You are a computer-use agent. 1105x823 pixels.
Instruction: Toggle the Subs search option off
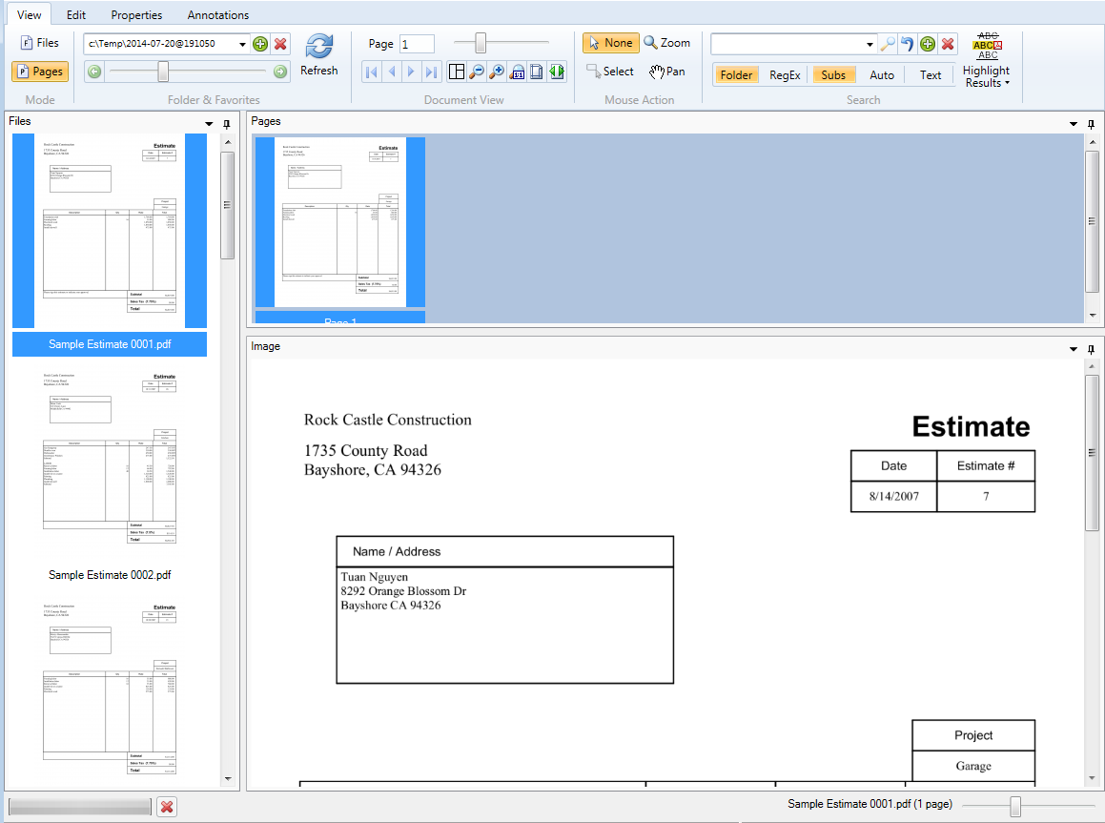tap(833, 74)
